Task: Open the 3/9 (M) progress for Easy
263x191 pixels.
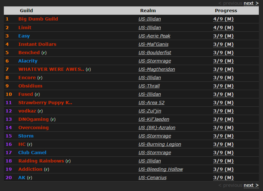Action: coord(224,36)
